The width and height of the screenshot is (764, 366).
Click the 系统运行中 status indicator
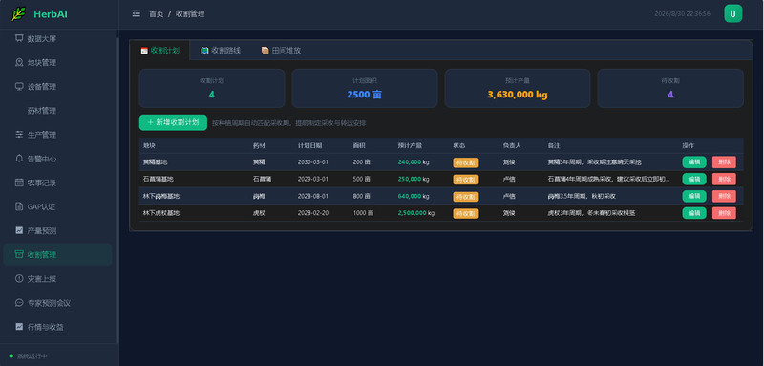[29, 356]
